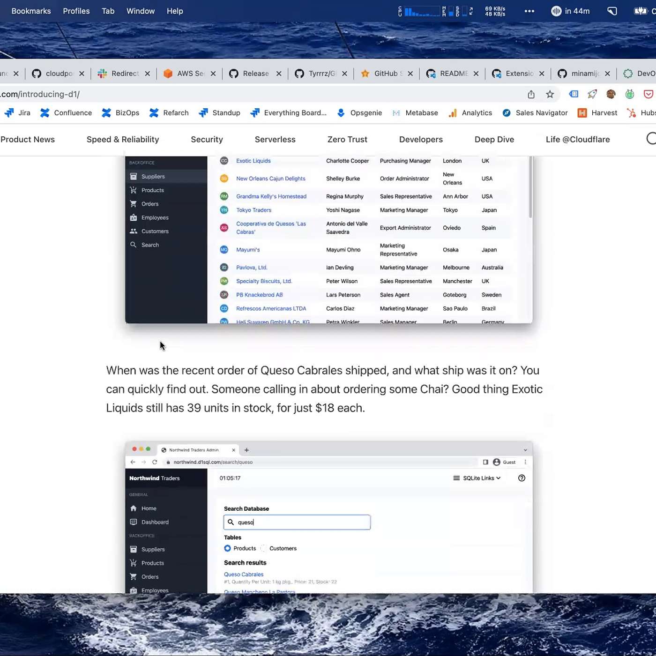Open the Standup bookmark

(x=219, y=113)
